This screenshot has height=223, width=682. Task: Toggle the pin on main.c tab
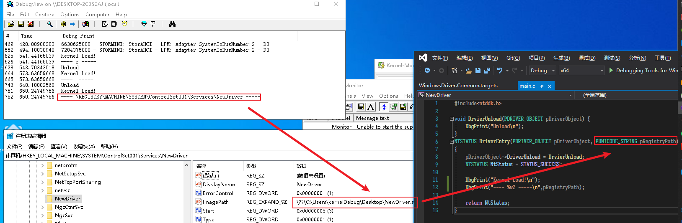coord(542,86)
